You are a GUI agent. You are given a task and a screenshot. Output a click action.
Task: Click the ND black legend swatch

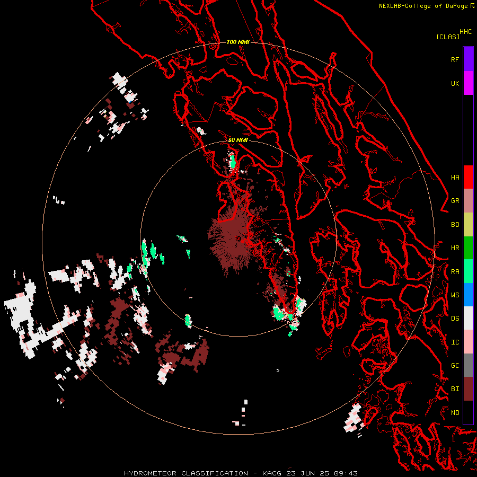[468, 412]
